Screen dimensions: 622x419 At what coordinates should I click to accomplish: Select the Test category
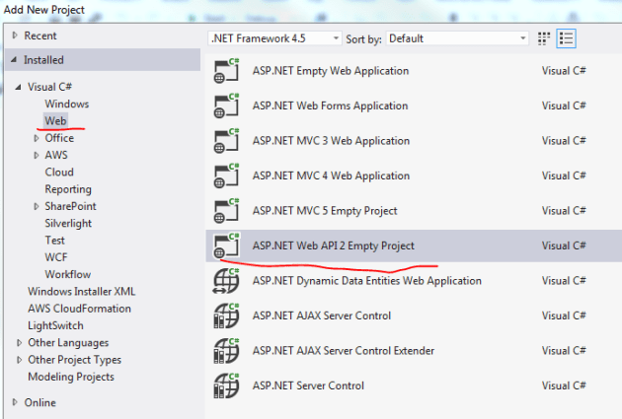(x=54, y=240)
